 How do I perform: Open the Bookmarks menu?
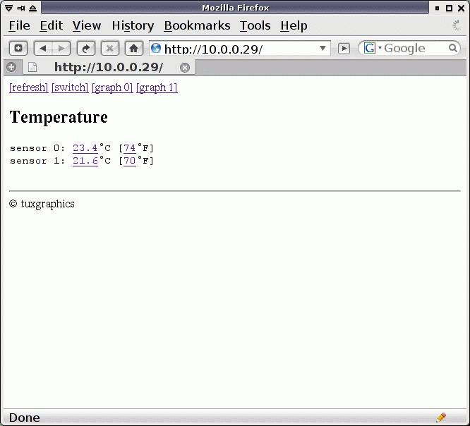coord(197,26)
